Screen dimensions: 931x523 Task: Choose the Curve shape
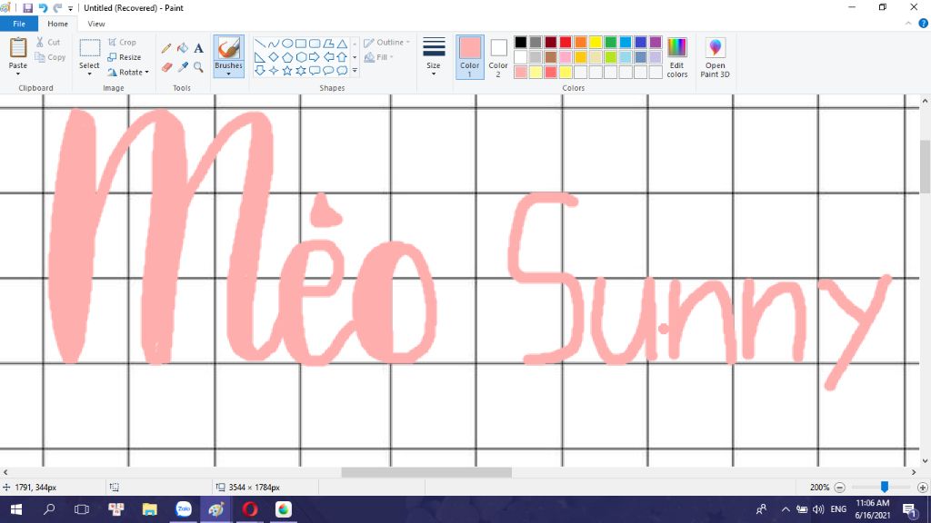coord(273,44)
